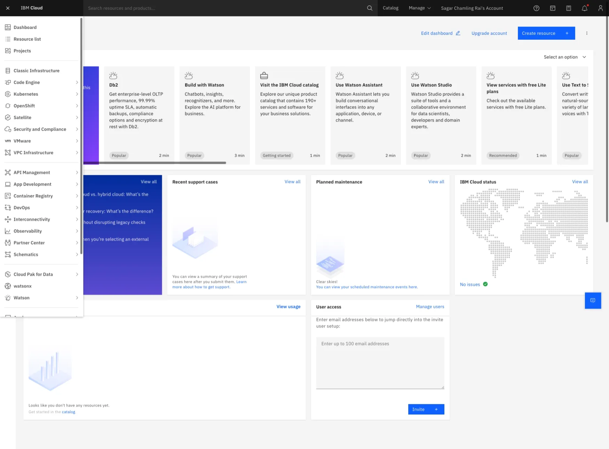The image size is (609, 449).
Task: Click the API Management icon
Action: pyautogui.click(x=8, y=173)
